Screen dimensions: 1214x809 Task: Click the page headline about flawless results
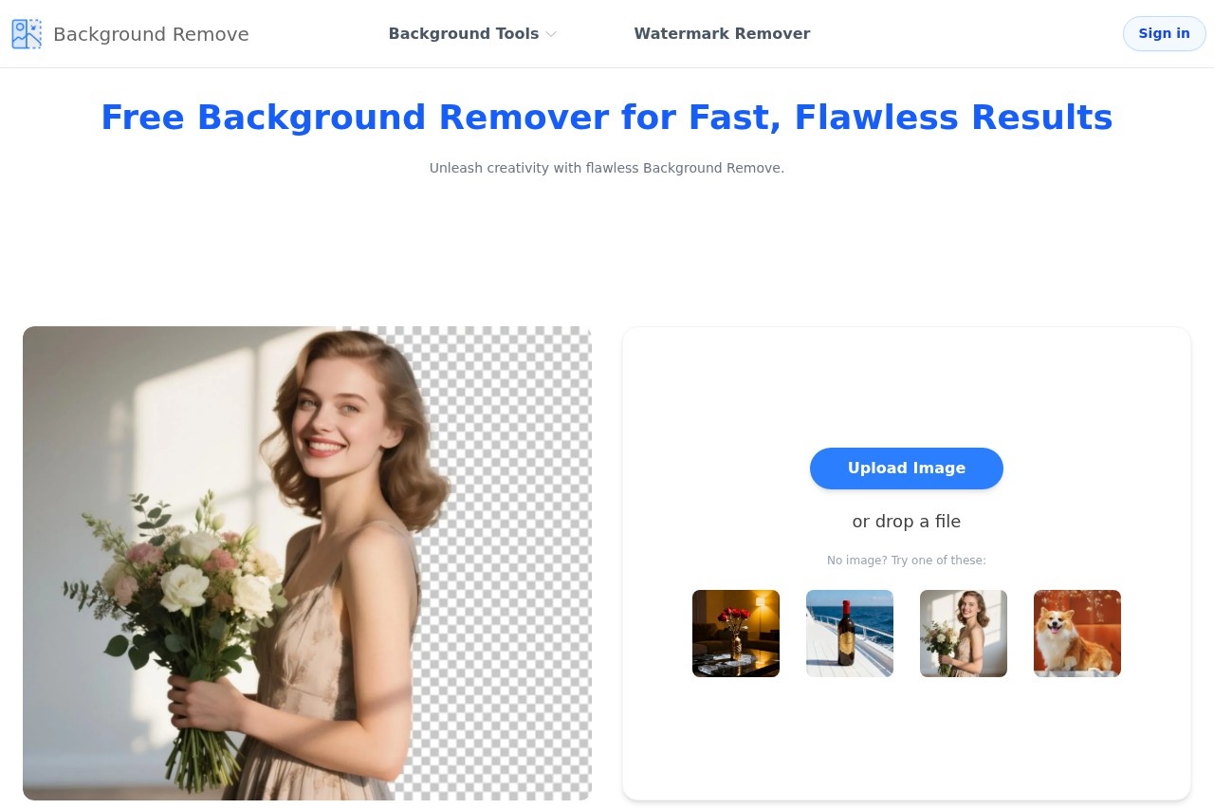(x=607, y=117)
